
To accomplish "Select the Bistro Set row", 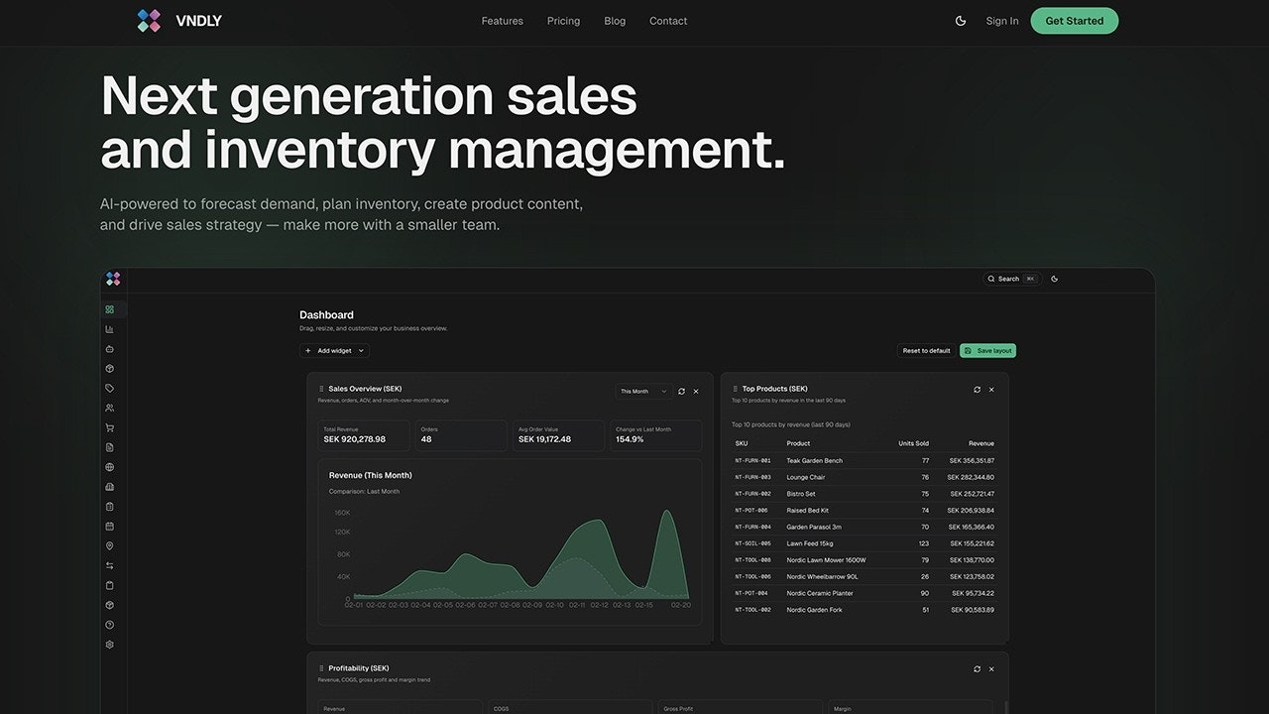I will pos(865,494).
